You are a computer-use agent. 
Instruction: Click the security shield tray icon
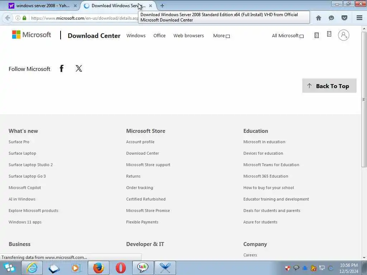click(287, 268)
